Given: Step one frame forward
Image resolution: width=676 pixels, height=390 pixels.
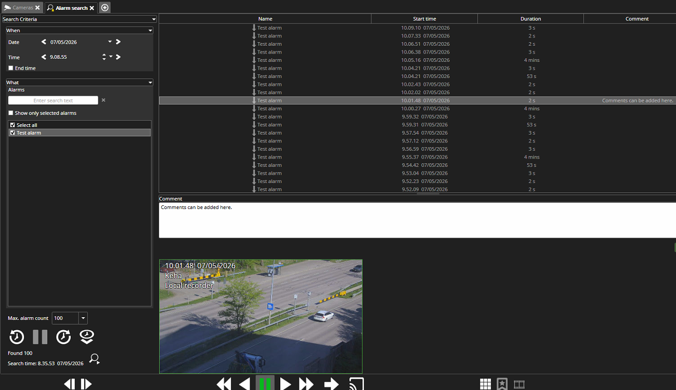Looking at the screenshot, I should pos(86,384).
